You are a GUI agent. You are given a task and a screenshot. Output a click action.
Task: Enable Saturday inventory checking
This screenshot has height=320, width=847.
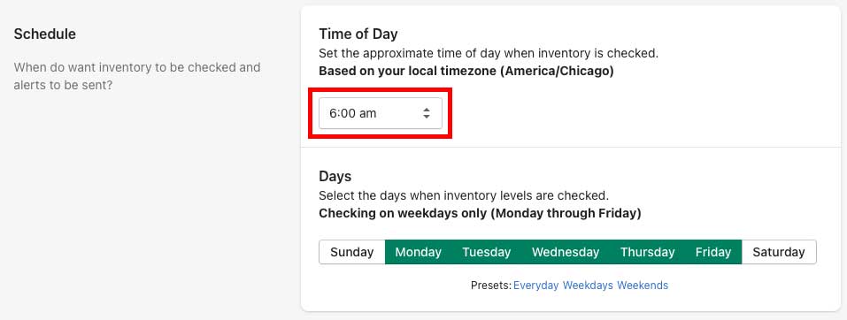[779, 252]
